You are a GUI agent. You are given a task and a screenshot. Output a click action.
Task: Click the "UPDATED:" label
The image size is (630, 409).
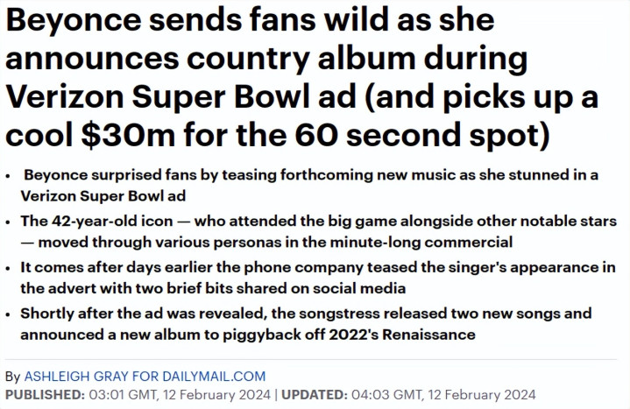click(x=312, y=394)
